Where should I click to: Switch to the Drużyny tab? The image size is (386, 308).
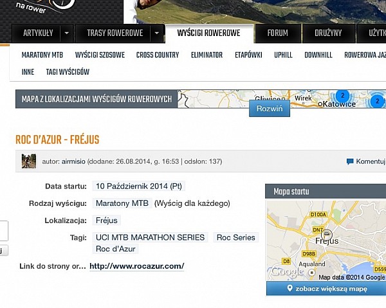tap(328, 33)
